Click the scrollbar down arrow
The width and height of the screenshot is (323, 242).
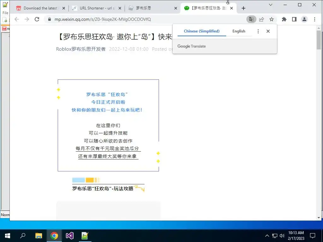pos(319,218)
